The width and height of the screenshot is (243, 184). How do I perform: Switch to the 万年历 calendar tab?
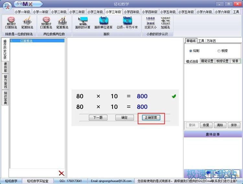(x=211, y=41)
